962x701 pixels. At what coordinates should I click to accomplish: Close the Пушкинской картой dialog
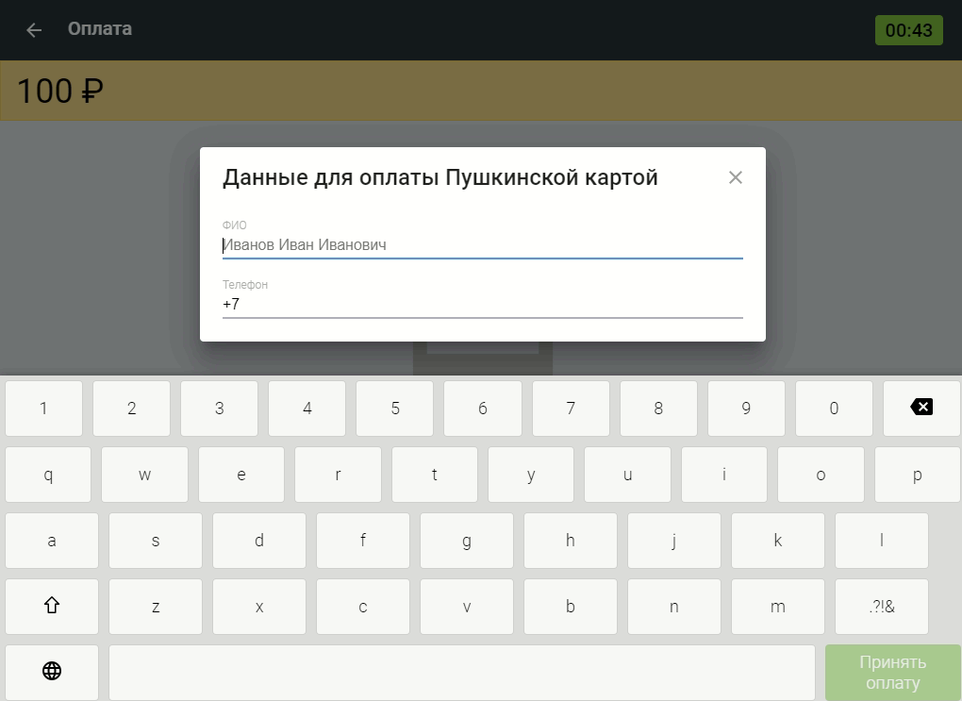(x=735, y=177)
